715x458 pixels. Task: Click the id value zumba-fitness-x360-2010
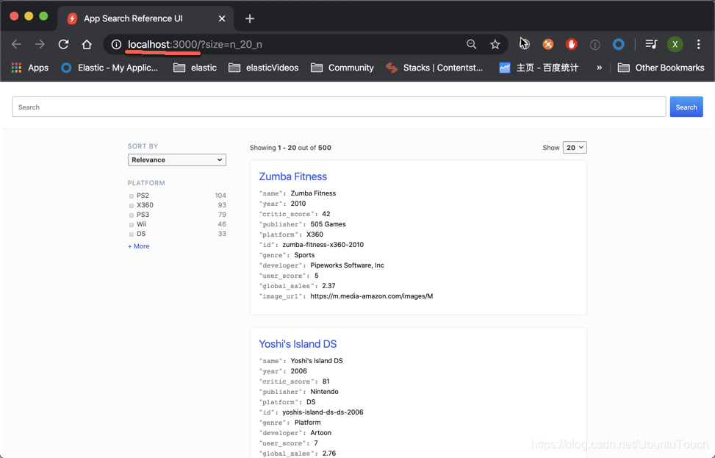click(x=323, y=245)
